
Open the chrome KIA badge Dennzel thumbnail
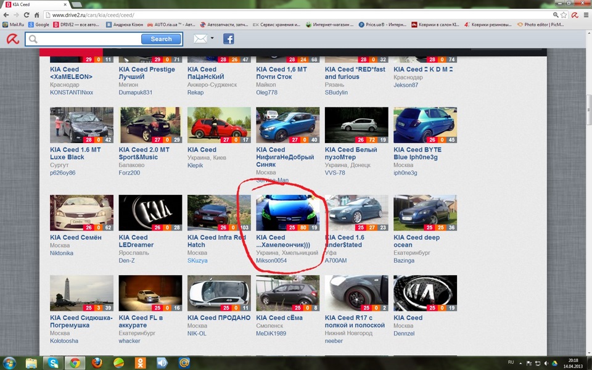click(x=425, y=293)
